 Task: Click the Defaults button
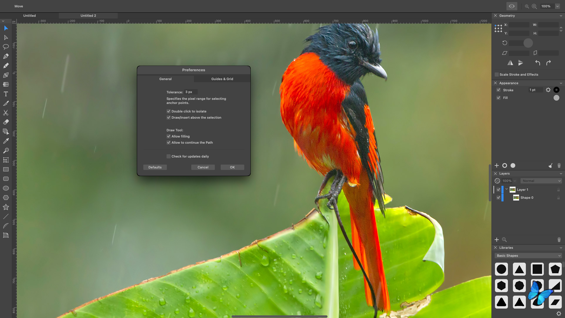coord(155,167)
